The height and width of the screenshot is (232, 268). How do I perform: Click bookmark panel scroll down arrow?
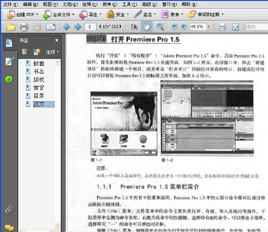point(58,225)
